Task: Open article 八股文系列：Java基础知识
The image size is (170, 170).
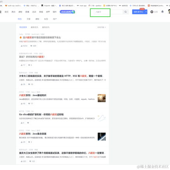Action: (33, 95)
